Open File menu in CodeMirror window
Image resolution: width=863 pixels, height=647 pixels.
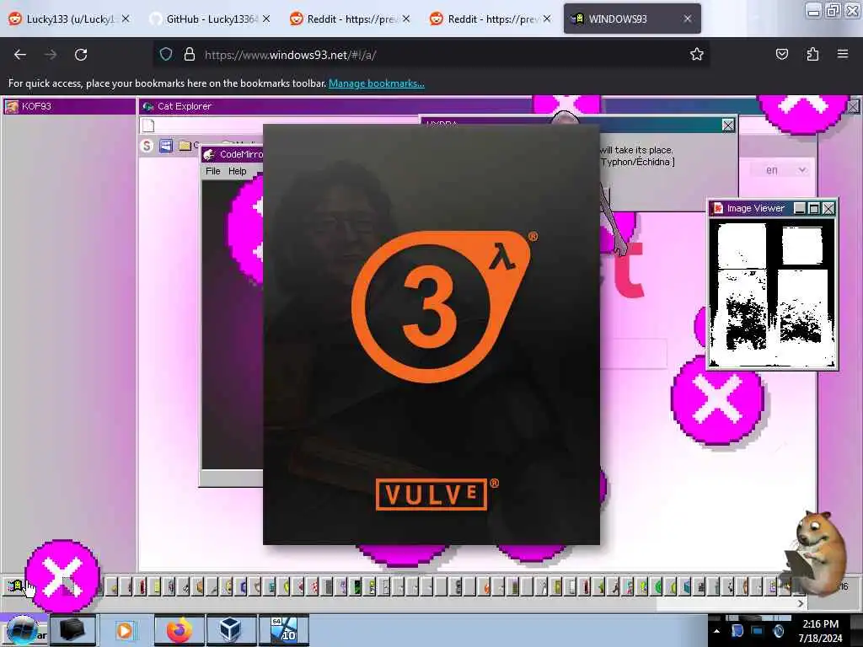point(212,171)
